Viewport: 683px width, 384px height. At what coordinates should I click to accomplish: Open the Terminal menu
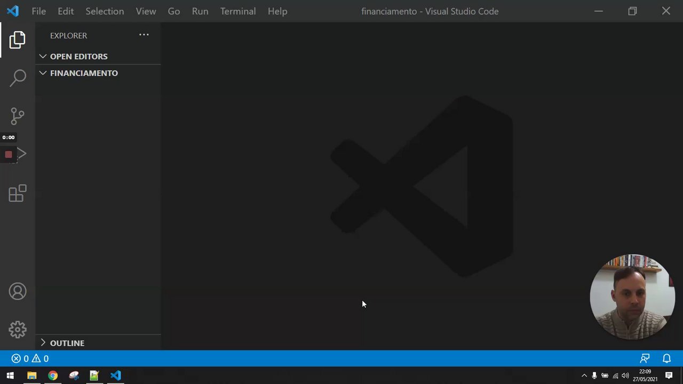238,11
